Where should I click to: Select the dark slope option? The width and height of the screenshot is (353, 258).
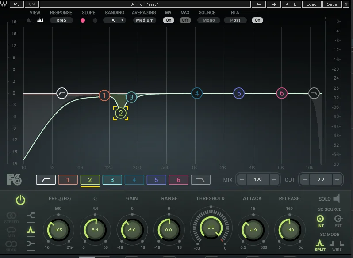click(95, 20)
